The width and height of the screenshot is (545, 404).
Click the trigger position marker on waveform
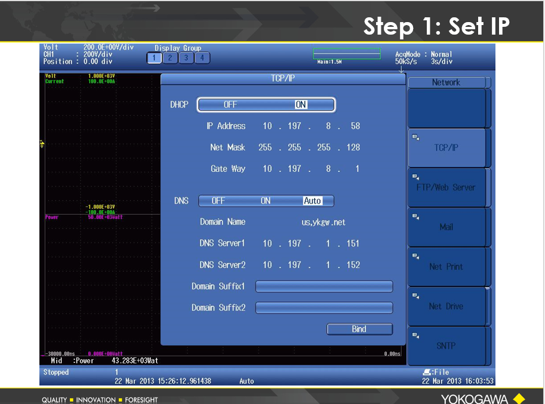42,144
